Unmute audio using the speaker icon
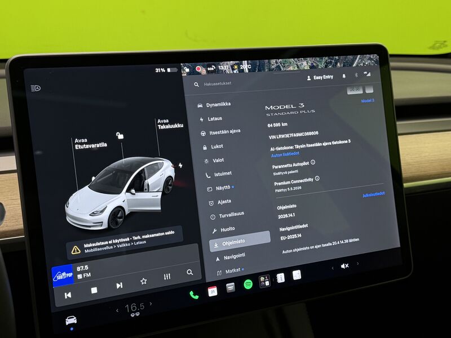This screenshot has height=338, width=451. [x=346, y=265]
